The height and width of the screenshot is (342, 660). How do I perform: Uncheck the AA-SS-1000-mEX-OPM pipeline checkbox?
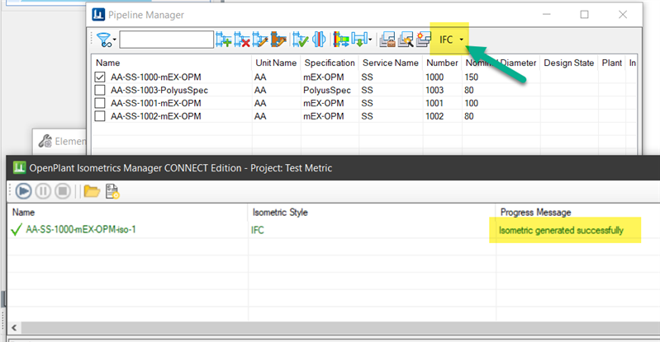pos(100,77)
